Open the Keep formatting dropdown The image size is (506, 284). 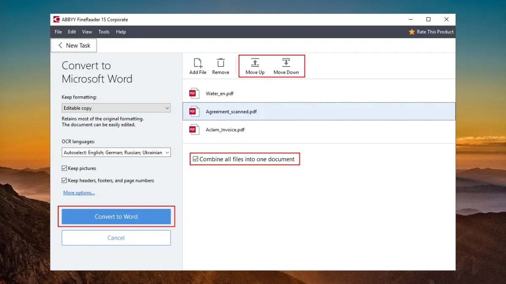(116, 108)
